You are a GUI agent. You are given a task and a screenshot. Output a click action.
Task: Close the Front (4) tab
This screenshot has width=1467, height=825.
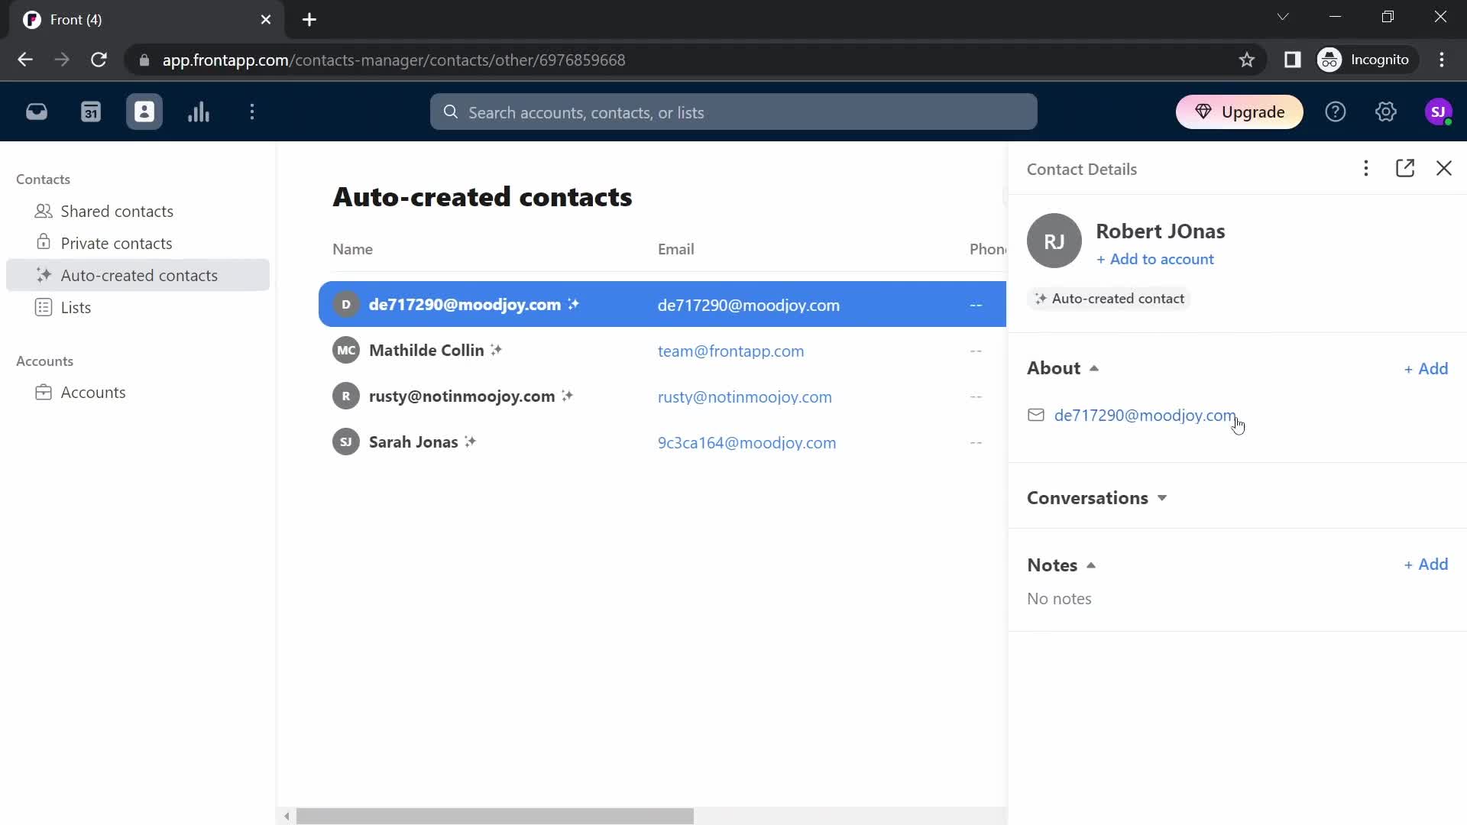pos(266,20)
